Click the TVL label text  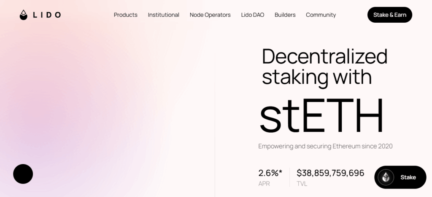click(302, 184)
